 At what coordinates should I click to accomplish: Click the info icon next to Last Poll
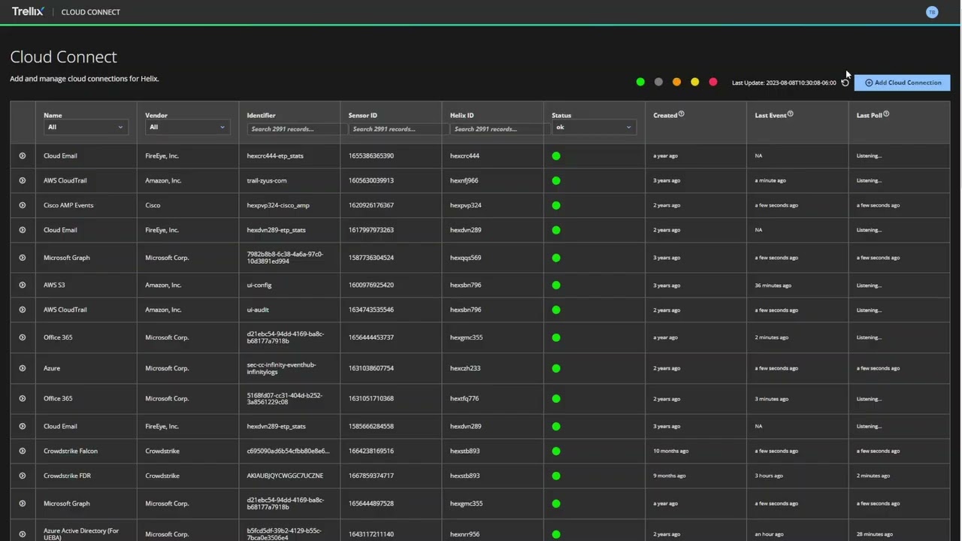886,114
